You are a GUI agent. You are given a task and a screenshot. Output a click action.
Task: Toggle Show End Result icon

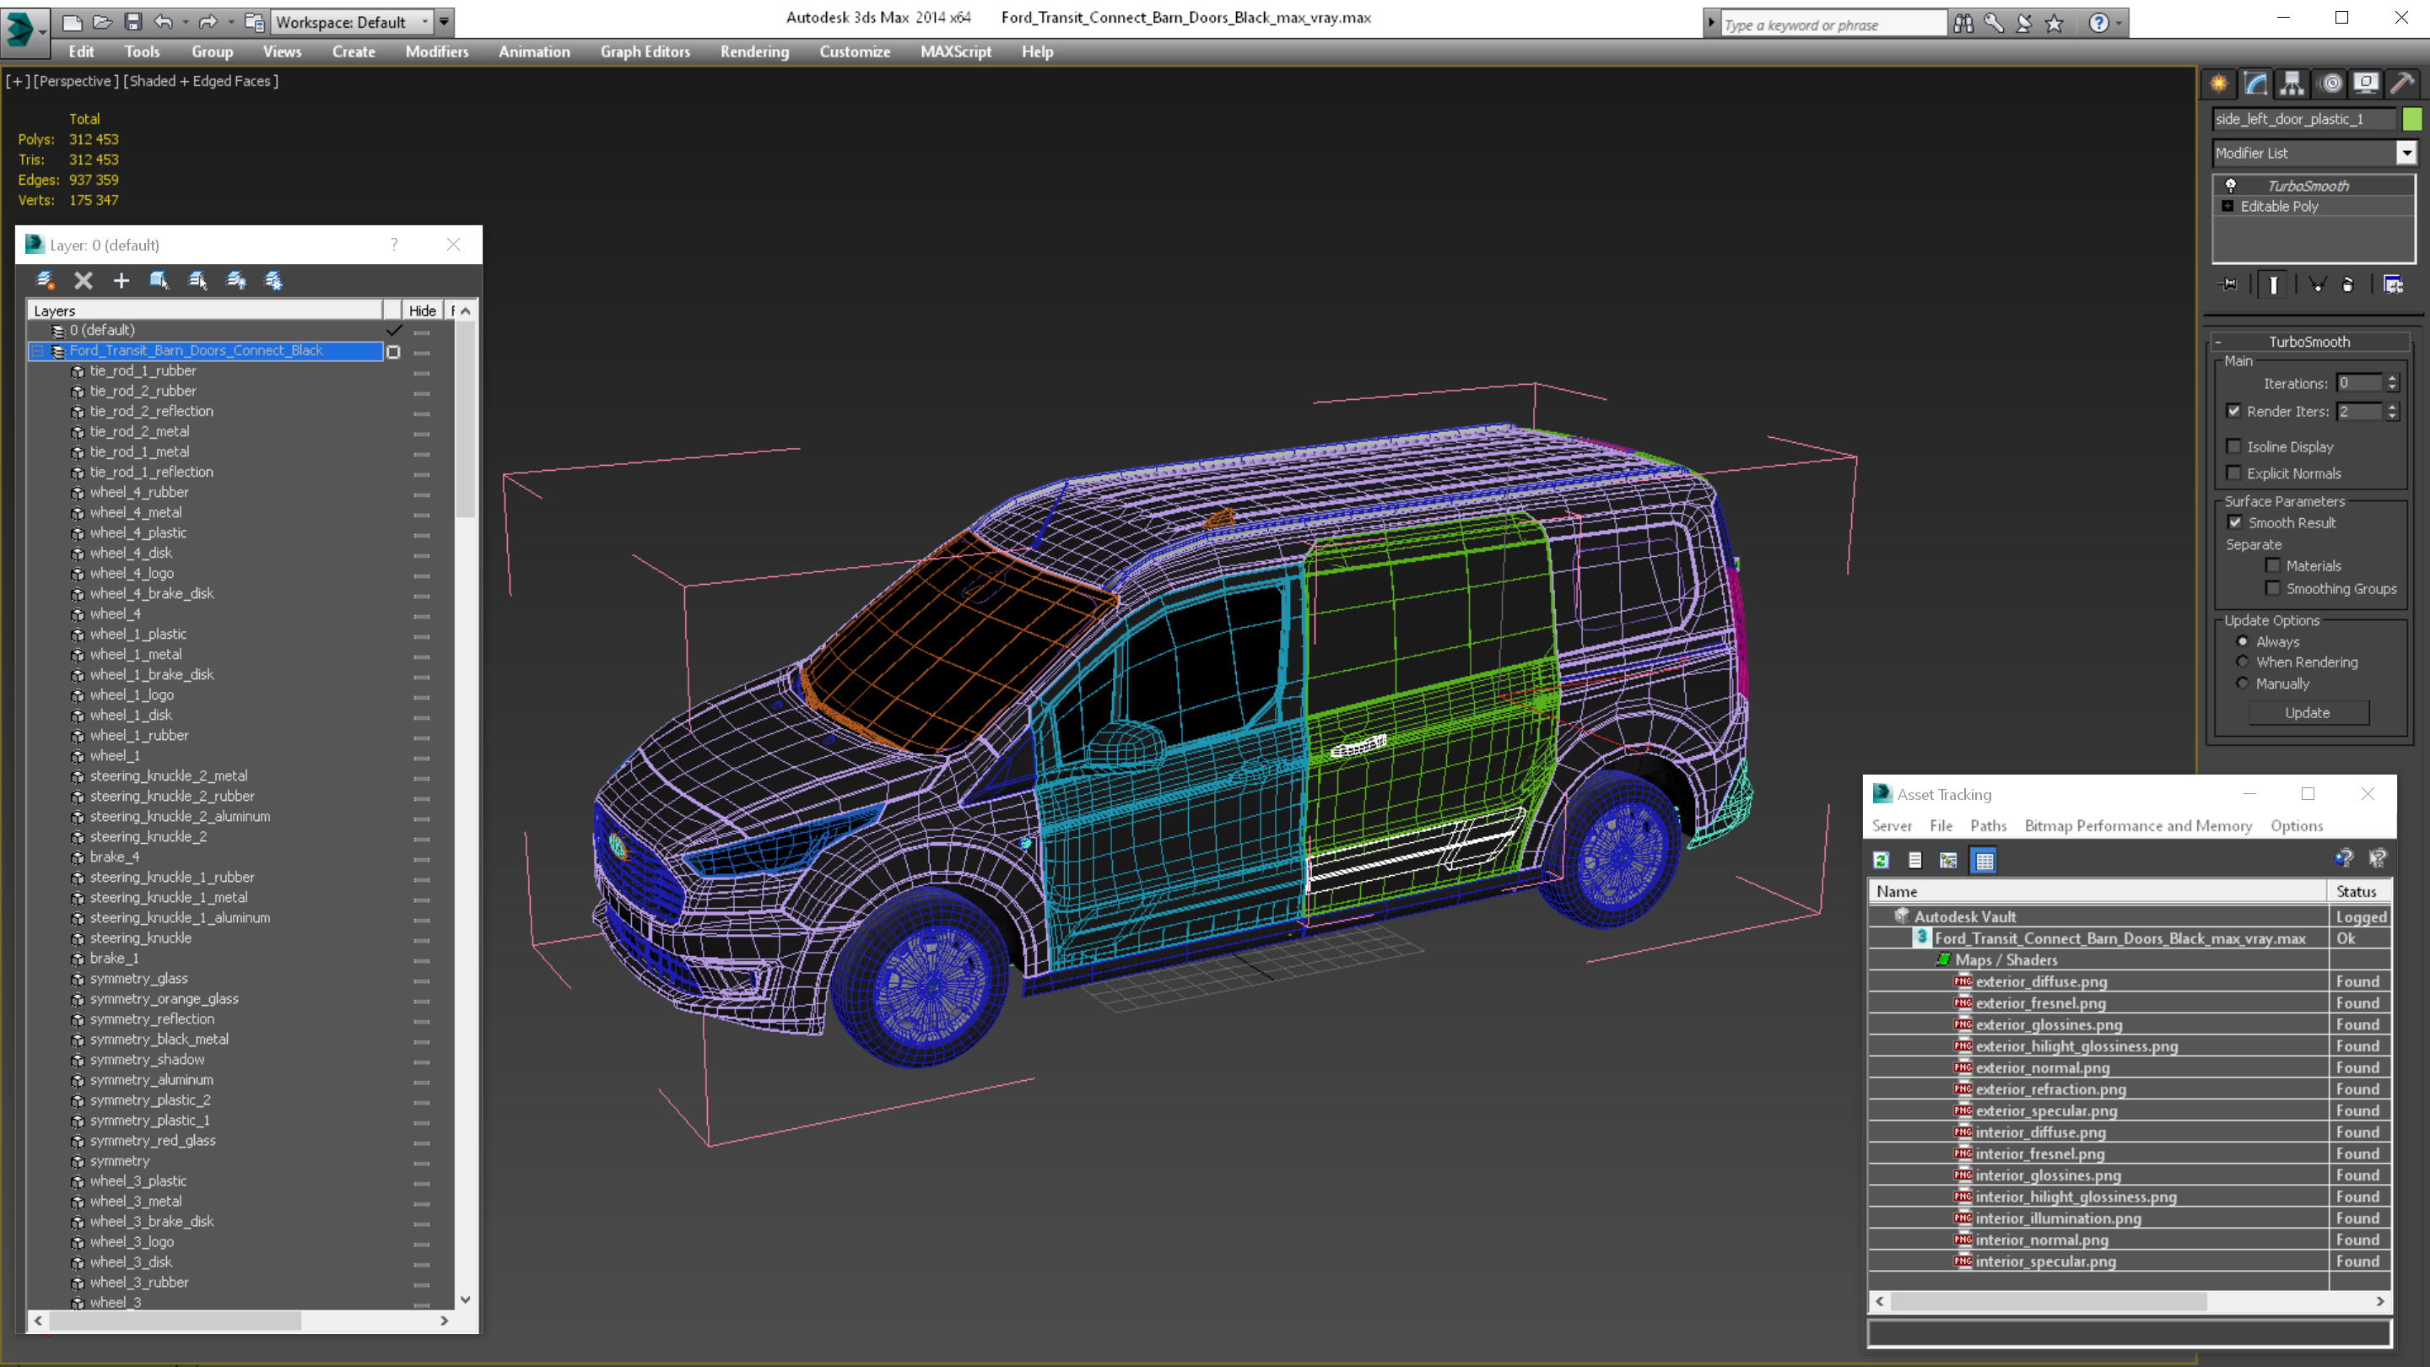click(2273, 285)
